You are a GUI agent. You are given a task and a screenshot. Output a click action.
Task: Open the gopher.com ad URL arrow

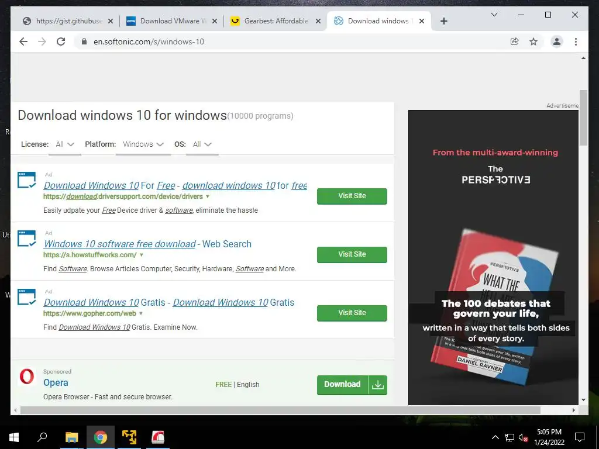[141, 313]
